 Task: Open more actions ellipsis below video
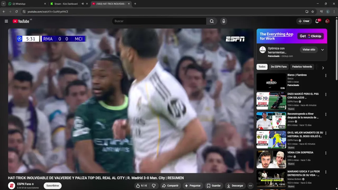pos(250,186)
